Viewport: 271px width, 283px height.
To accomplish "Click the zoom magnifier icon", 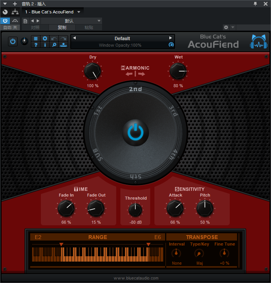I will 54,45.
